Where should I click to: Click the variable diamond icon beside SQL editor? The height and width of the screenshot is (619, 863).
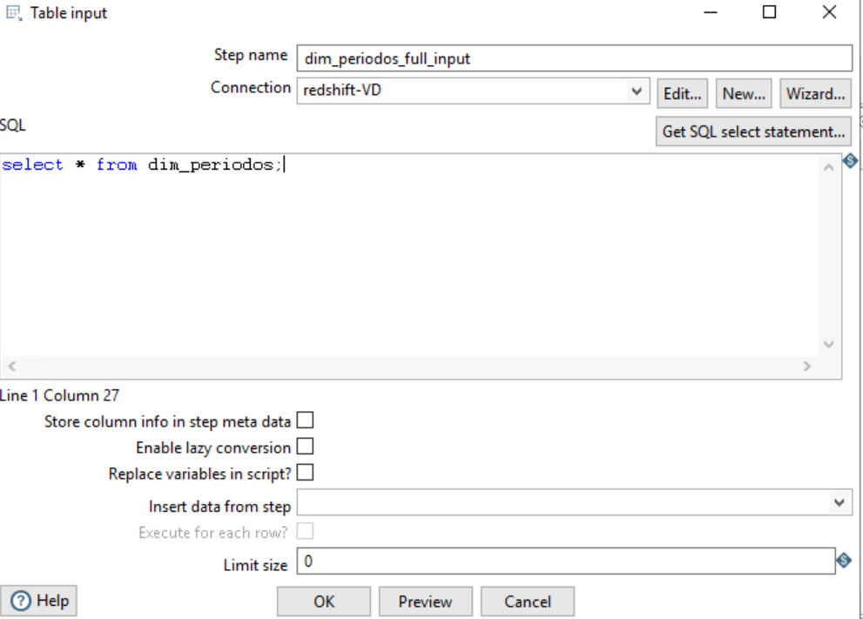coord(850,161)
